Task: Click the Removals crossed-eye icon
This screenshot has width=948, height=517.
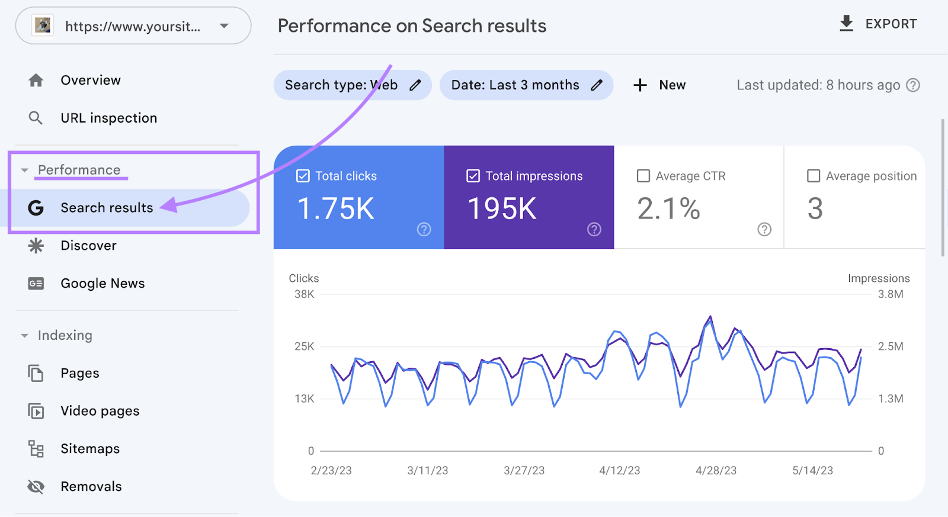Action: point(36,487)
